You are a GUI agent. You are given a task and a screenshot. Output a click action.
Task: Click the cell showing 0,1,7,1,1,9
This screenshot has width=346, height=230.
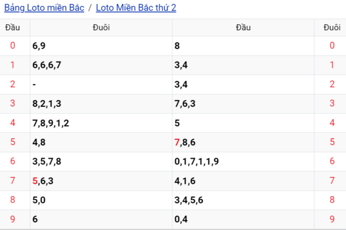(196, 162)
